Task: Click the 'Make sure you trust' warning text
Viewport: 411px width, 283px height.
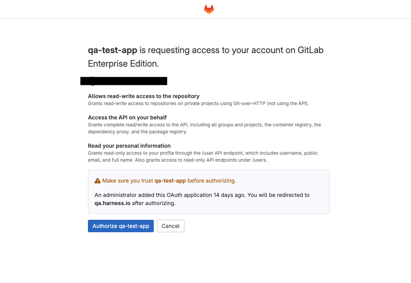Action: tap(128, 181)
